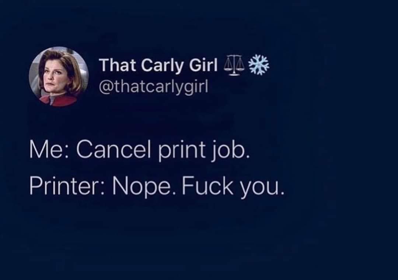
Task: Select the 'Printer: Nope.' tweet line
Action: coord(156,187)
